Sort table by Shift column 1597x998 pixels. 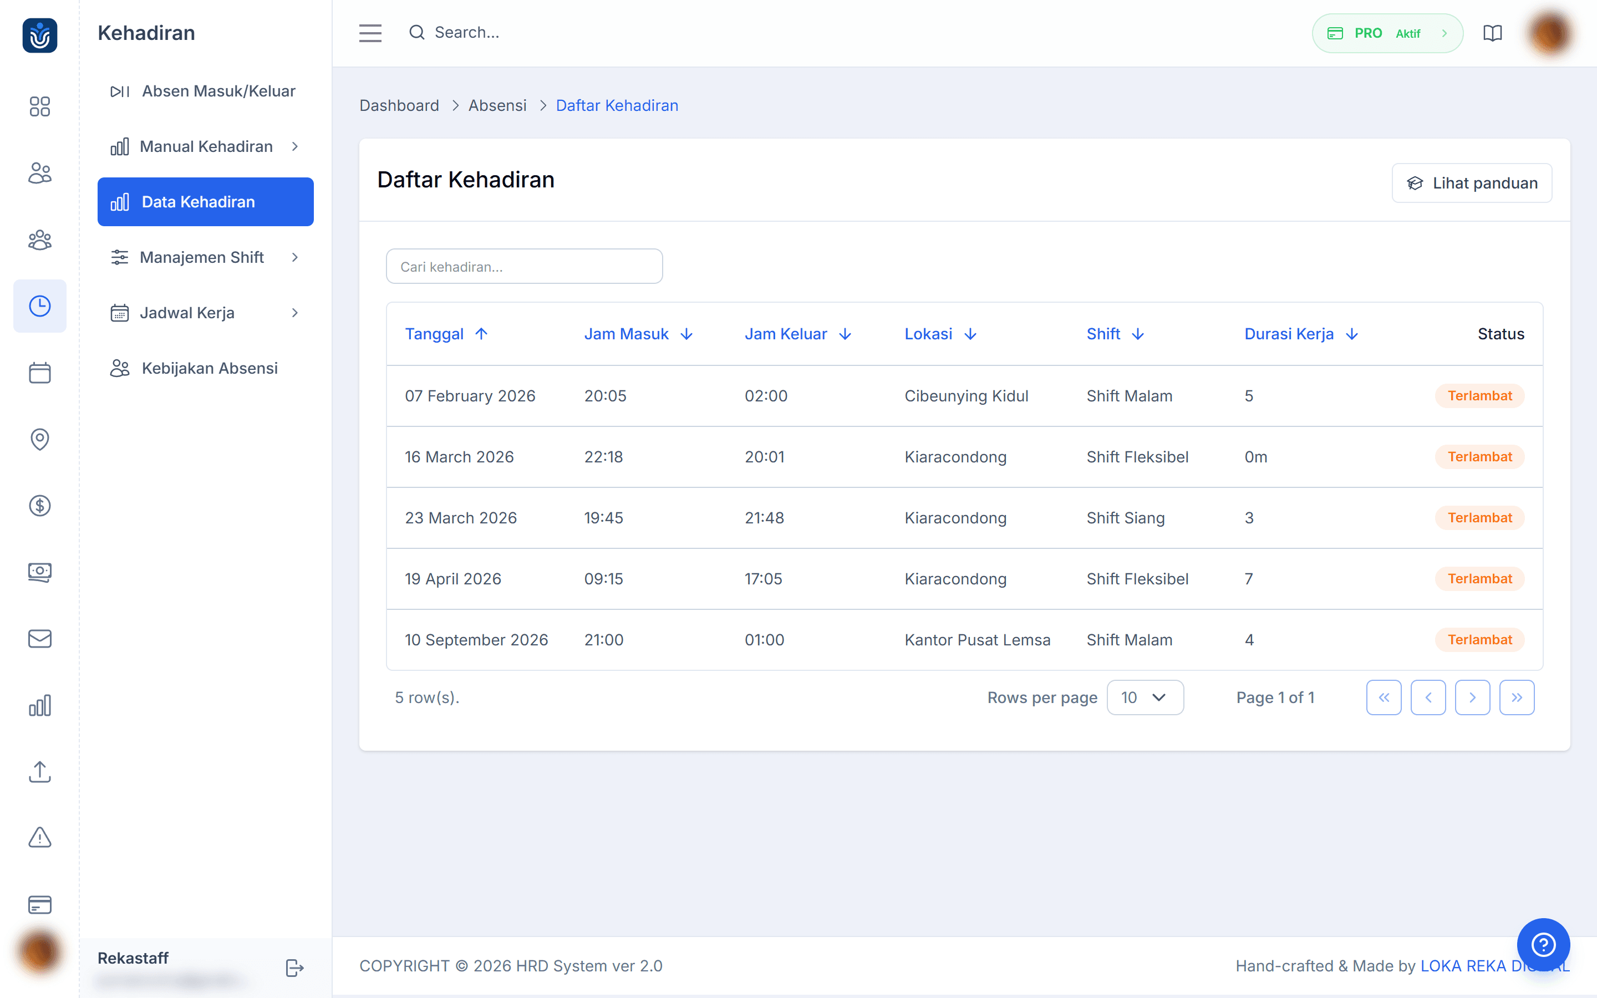click(1115, 334)
